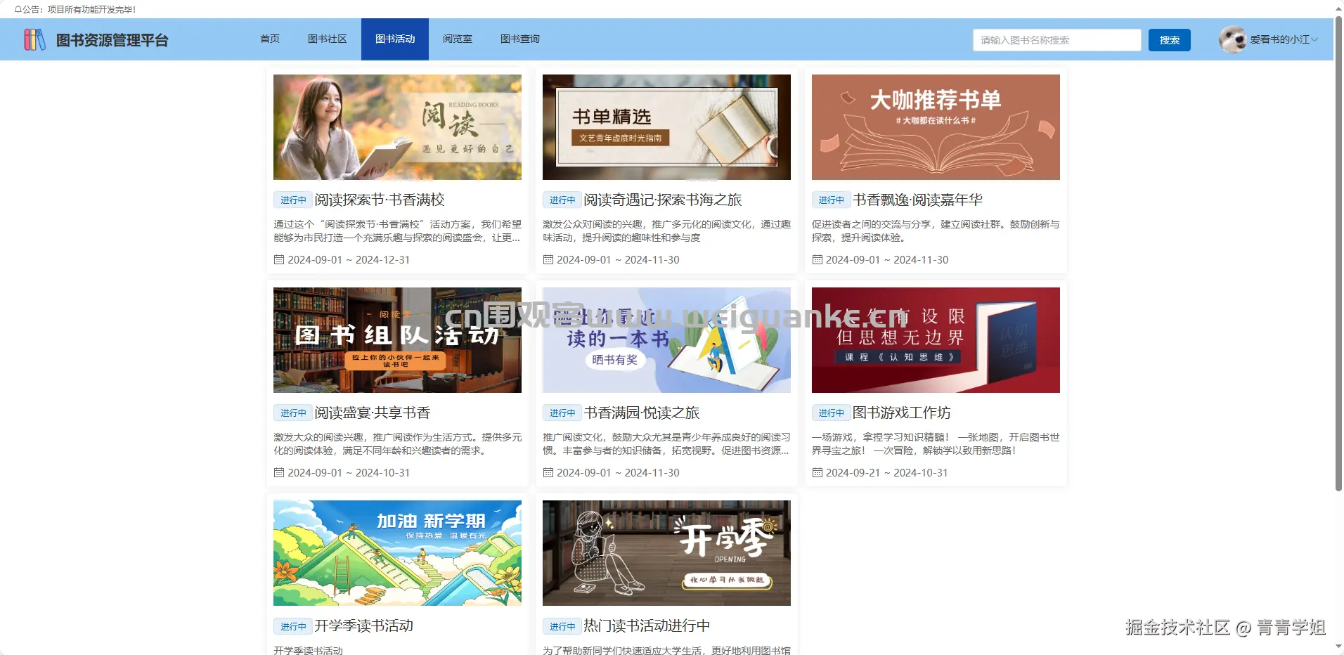Open the 开学季 banner image
The image size is (1344, 655).
tap(666, 553)
